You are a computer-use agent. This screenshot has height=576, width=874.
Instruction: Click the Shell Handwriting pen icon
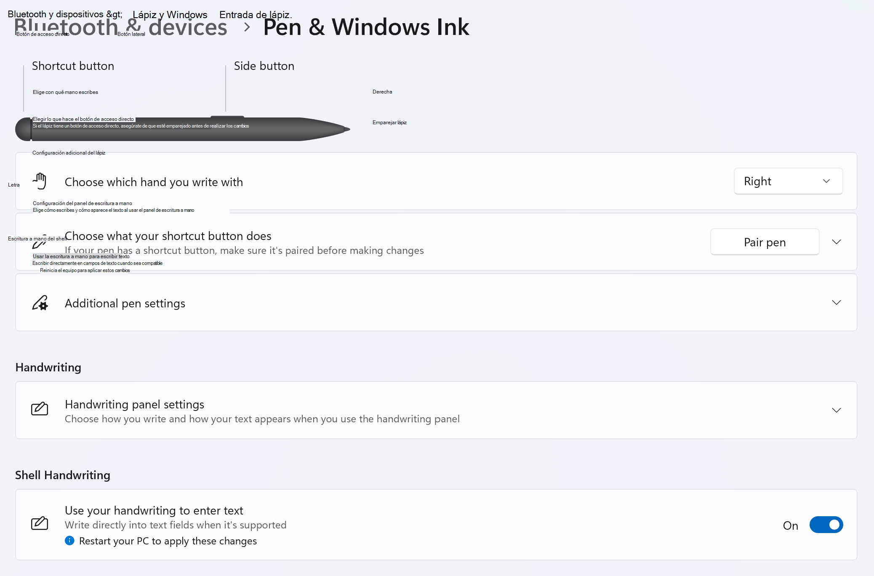(40, 524)
